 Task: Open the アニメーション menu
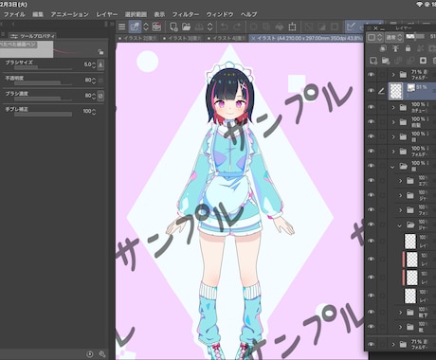coord(70,14)
